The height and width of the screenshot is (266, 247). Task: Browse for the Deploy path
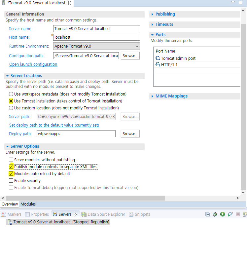coord(130,134)
